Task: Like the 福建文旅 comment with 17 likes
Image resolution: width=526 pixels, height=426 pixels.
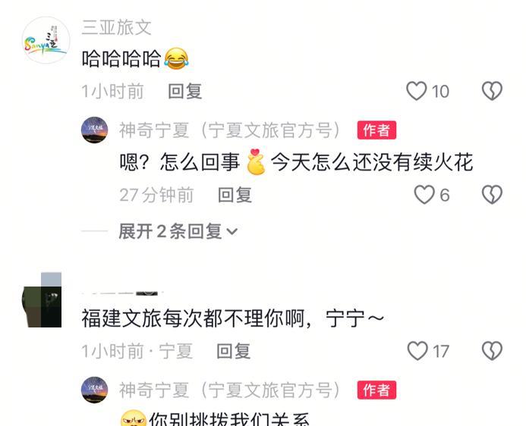Action: coord(417,351)
